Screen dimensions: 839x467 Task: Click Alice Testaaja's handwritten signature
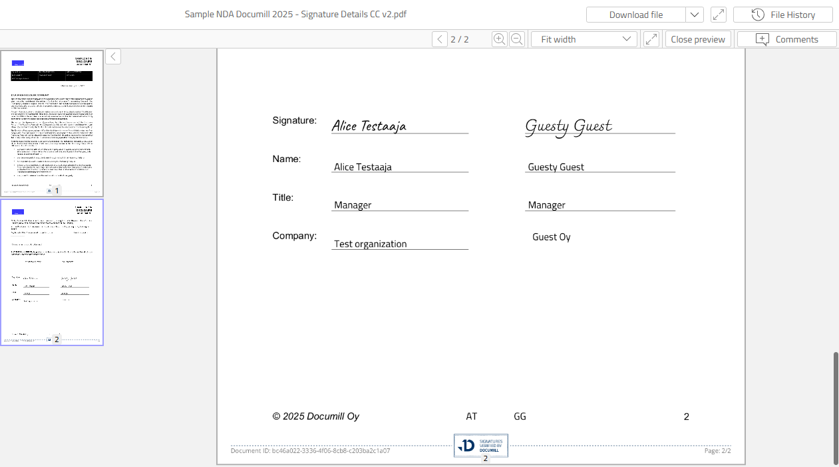click(x=369, y=126)
